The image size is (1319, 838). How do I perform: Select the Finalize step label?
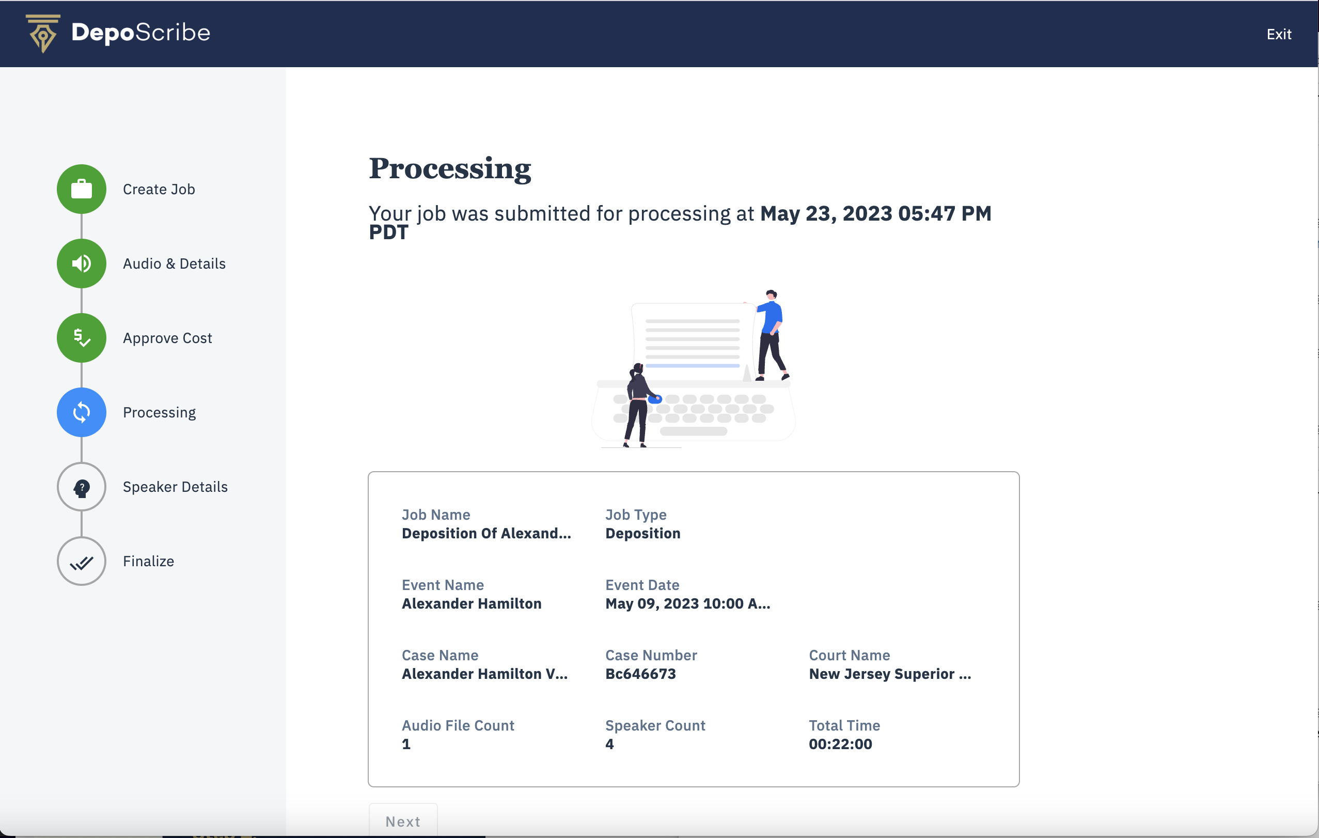(x=148, y=561)
